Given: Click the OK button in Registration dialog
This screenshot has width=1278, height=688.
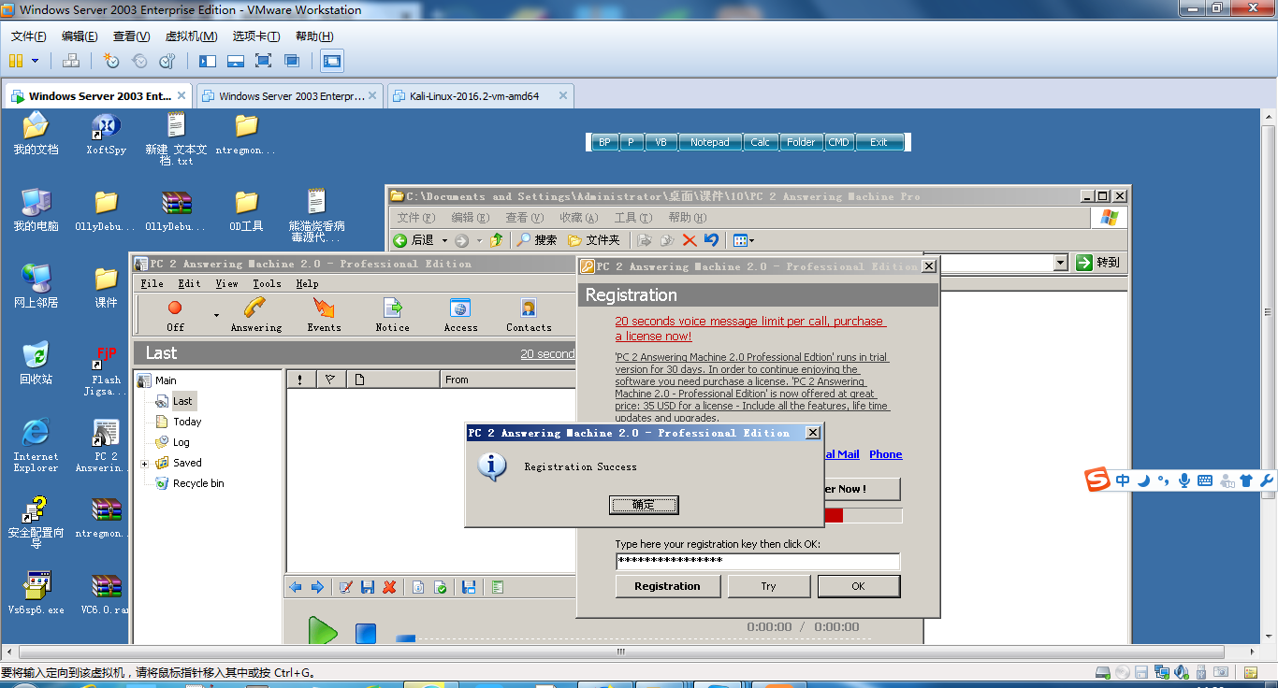Looking at the screenshot, I should pos(858,586).
